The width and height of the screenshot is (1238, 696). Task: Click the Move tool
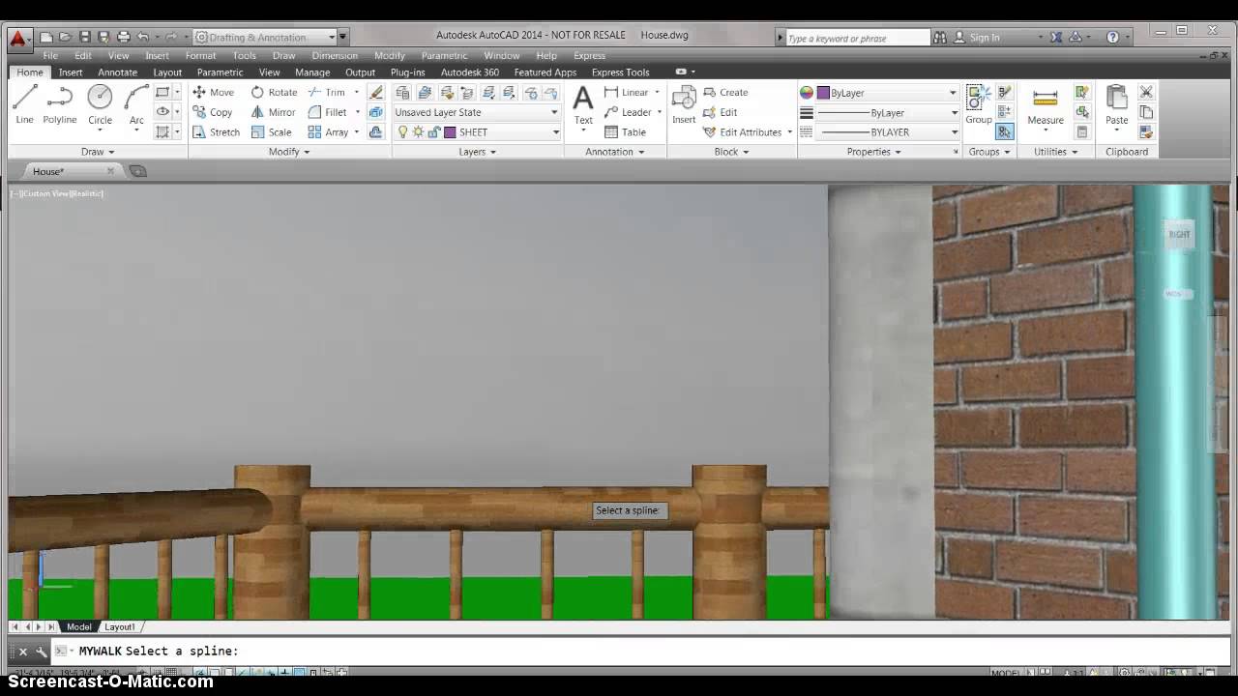click(213, 92)
